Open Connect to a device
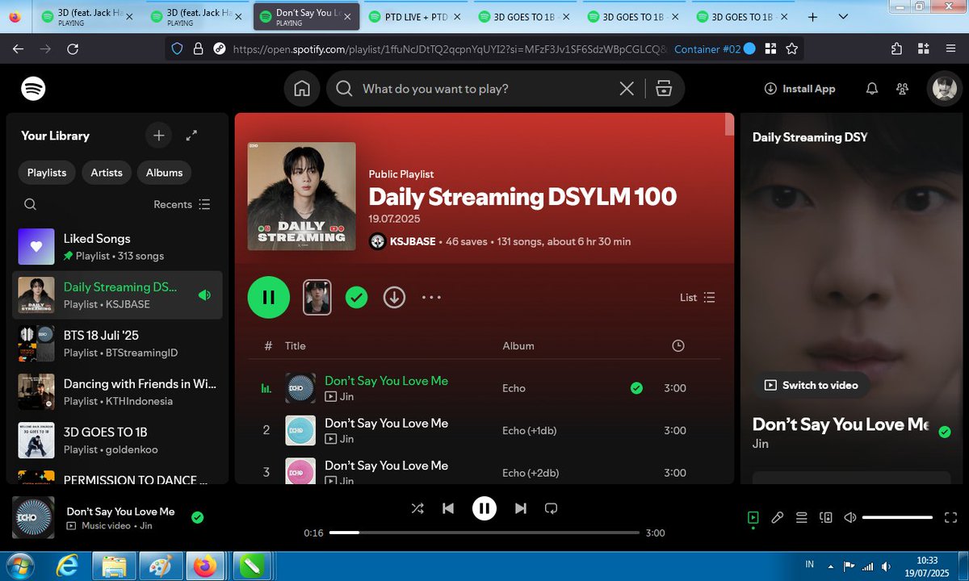This screenshot has height=581, width=969. tap(826, 517)
